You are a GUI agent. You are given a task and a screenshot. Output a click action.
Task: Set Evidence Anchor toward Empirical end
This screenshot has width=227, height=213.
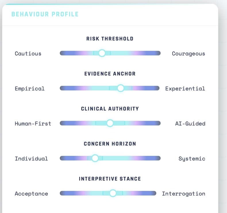(64, 88)
